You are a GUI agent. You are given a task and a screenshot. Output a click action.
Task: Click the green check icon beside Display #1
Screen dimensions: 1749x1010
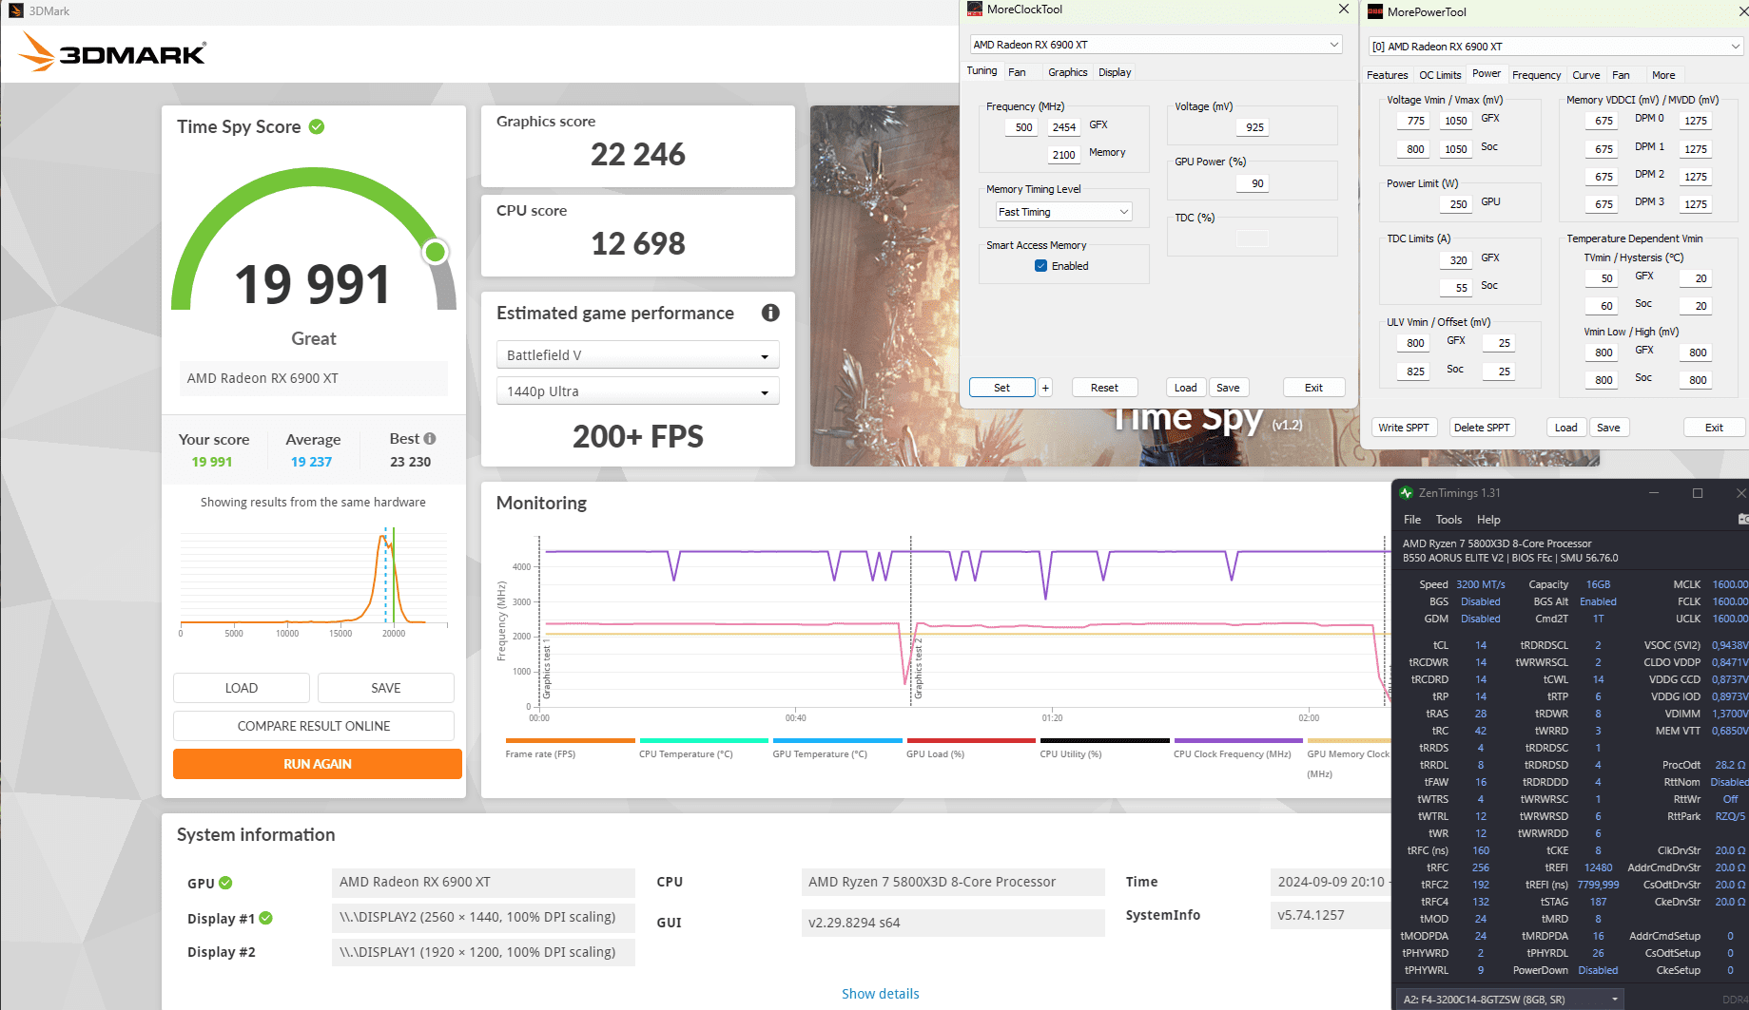click(x=266, y=918)
